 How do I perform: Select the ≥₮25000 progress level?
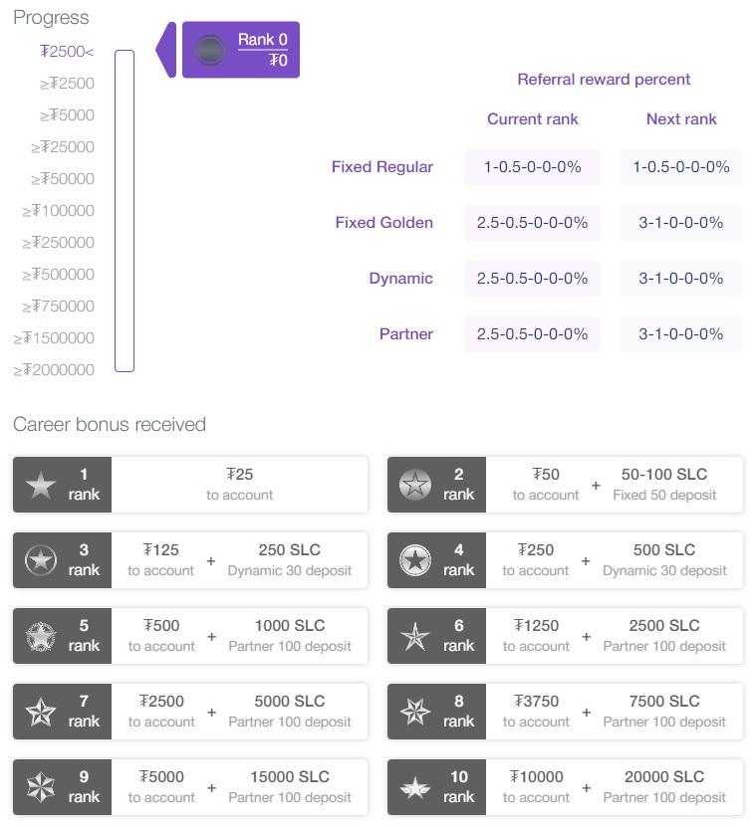63,147
